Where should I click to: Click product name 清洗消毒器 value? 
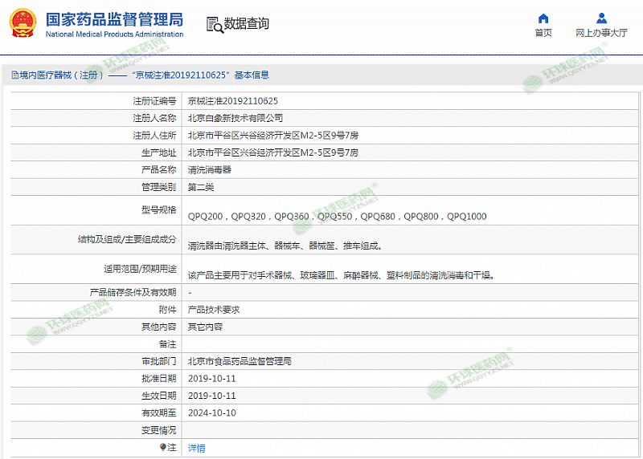pos(209,169)
